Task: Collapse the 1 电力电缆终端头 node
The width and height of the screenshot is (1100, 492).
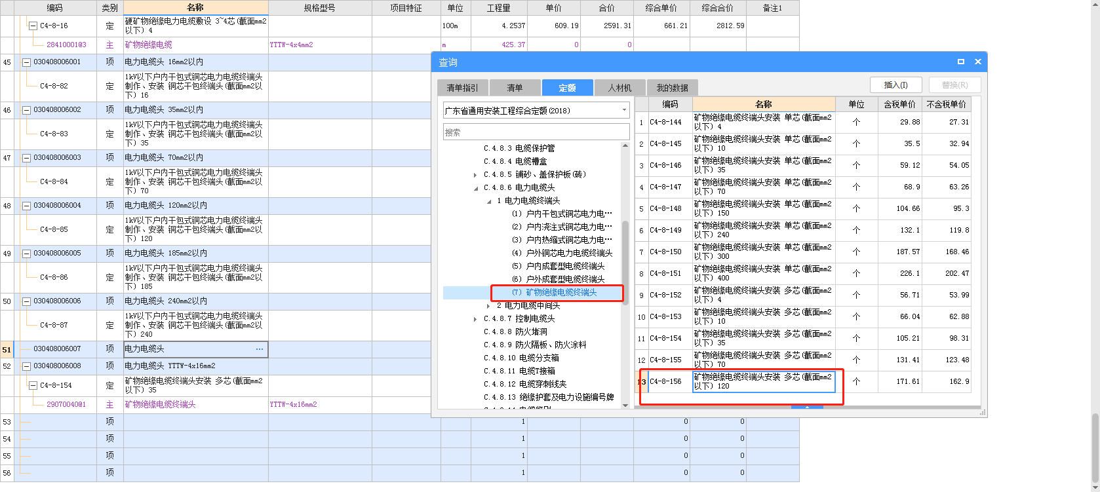Action: (489, 201)
